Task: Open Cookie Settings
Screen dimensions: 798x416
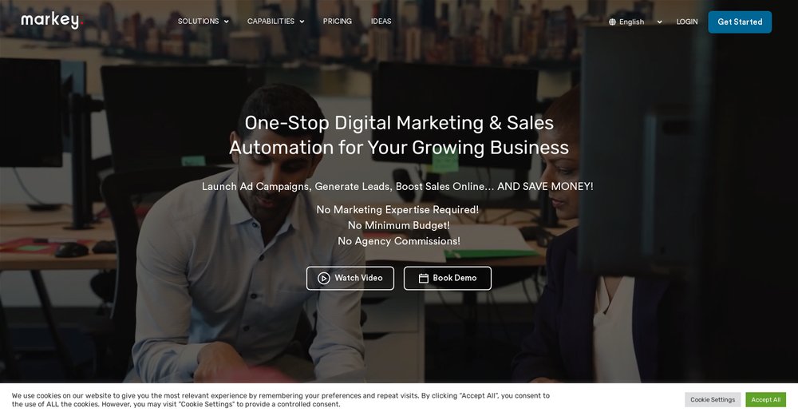Action: coord(713,400)
